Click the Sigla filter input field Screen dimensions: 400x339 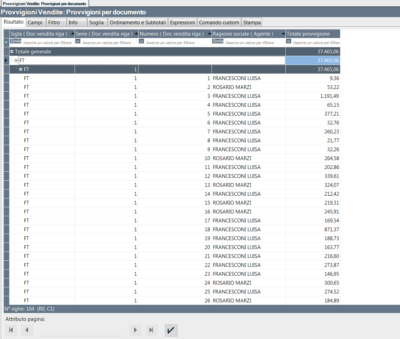47,43
